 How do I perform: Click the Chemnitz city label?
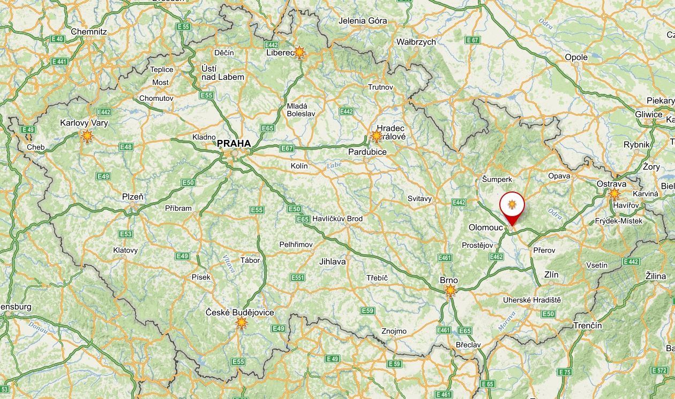tap(89, 31)
